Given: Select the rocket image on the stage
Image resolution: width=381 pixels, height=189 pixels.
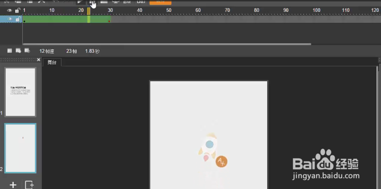Looking at the screenshot, I should coord(208,147).
